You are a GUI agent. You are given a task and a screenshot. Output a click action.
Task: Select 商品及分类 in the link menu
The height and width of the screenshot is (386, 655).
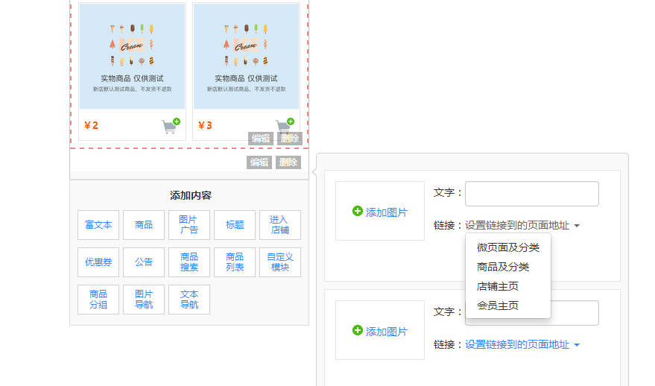tap(503, 267)
